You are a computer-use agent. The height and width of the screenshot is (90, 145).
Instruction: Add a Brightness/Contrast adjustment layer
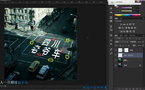tap(121, 24)
